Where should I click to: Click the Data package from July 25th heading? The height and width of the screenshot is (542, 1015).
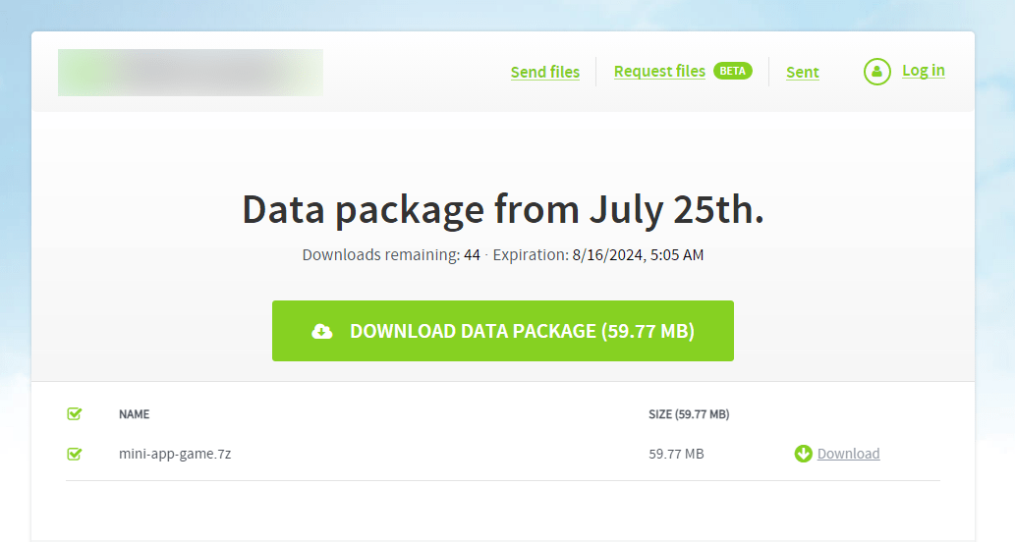[502, 209]
